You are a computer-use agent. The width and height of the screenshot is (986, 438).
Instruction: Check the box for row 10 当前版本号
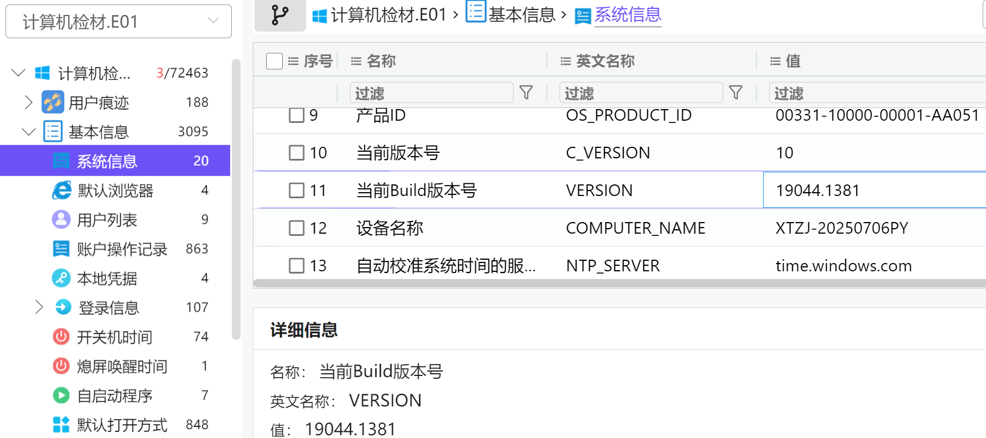tap(297, 152)
